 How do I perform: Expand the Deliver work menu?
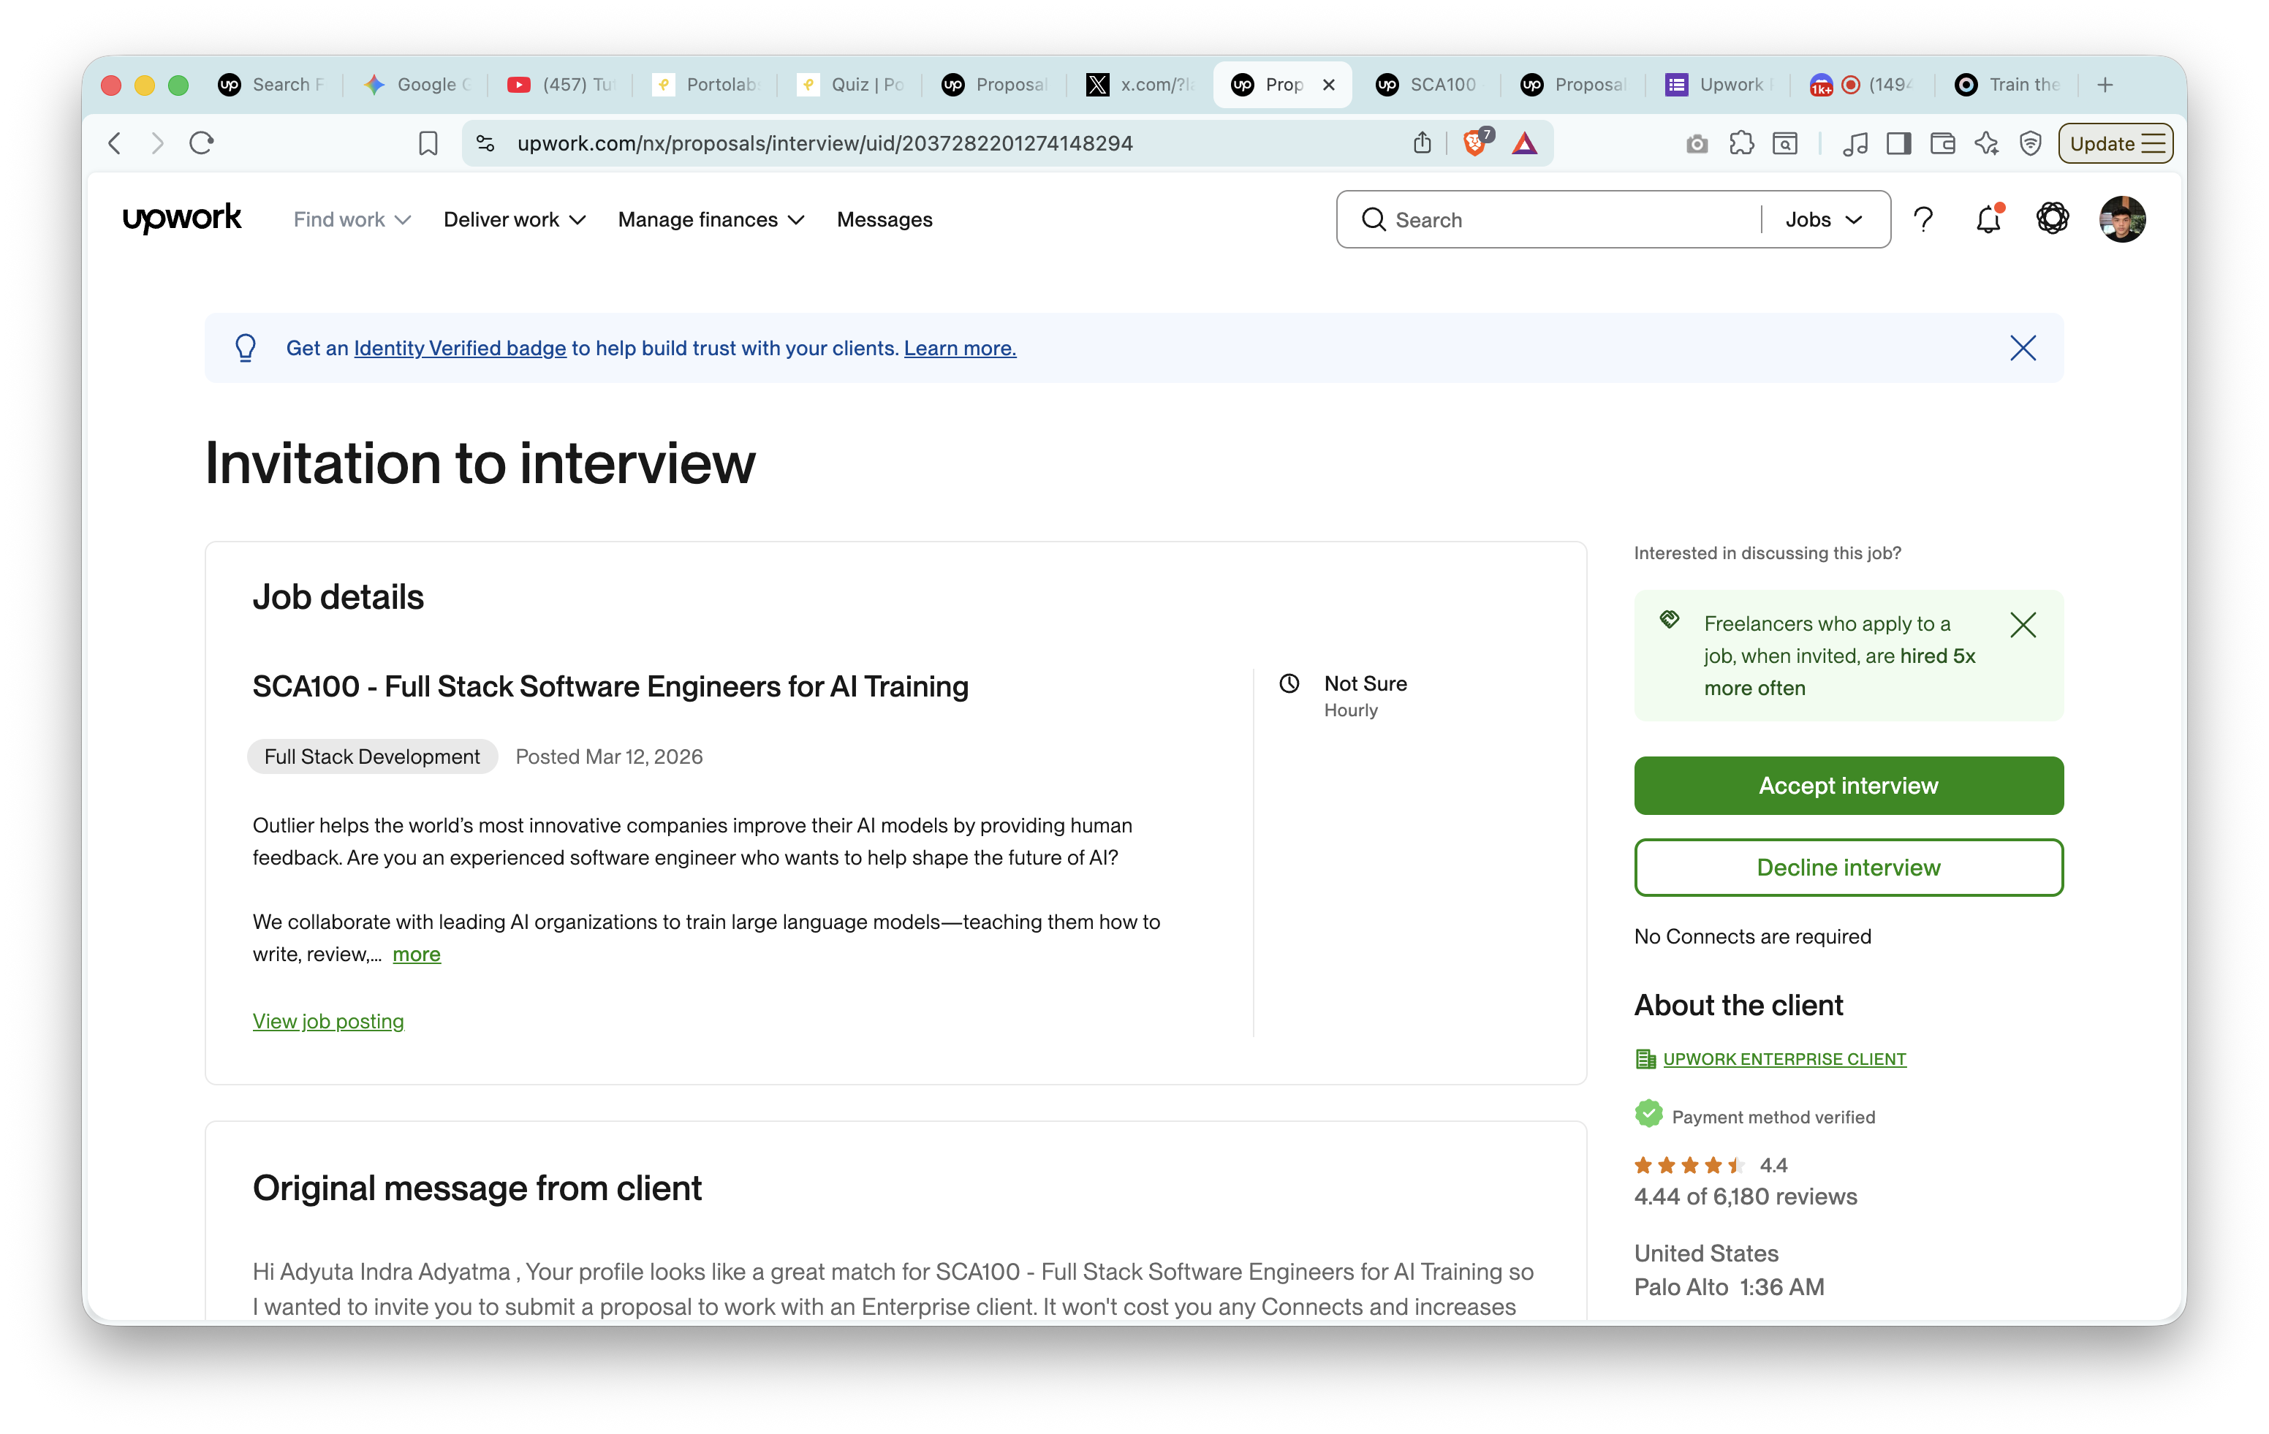coord(515,219)
